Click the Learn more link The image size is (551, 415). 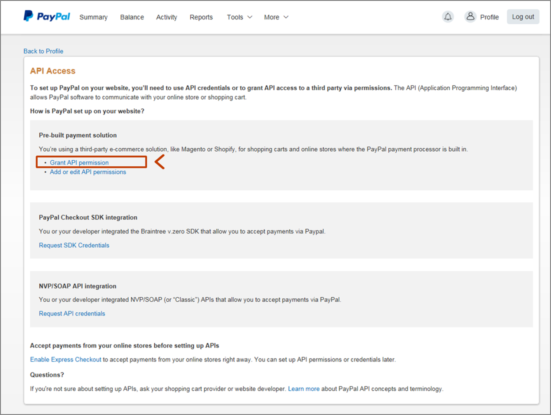click(x=304, y=388)
